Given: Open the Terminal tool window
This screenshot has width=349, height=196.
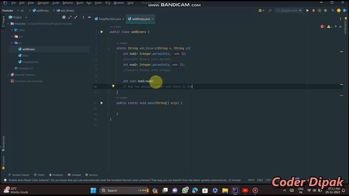Looking at the screenshot, I should (74, 175).
